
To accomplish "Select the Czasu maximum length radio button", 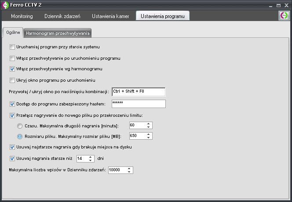I will click(x=20, y=126).
